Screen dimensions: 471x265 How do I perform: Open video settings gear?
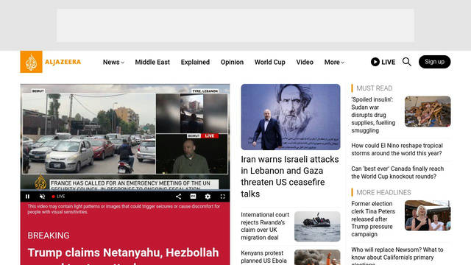point(208,197)
